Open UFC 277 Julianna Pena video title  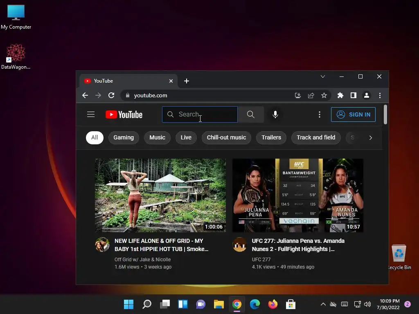[x=298, y=245]
